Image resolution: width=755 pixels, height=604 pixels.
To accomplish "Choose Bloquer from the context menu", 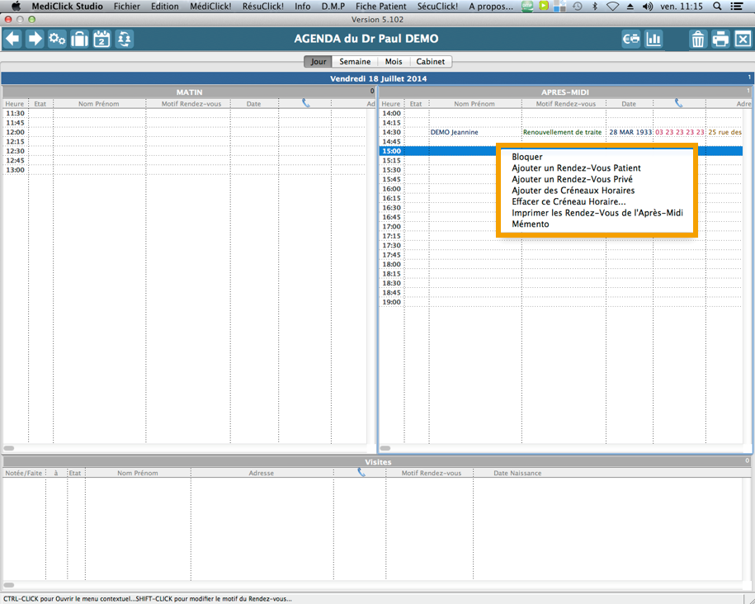I will click(x=527, y=157).
